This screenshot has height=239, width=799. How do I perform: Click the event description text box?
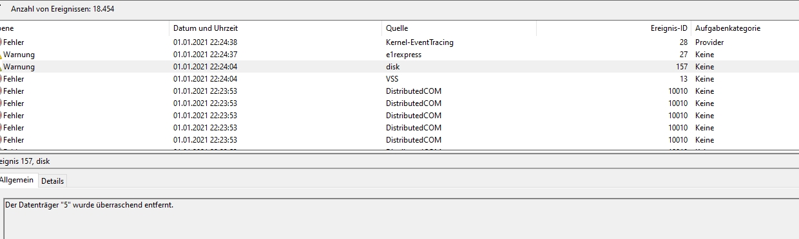coord(401,218)
